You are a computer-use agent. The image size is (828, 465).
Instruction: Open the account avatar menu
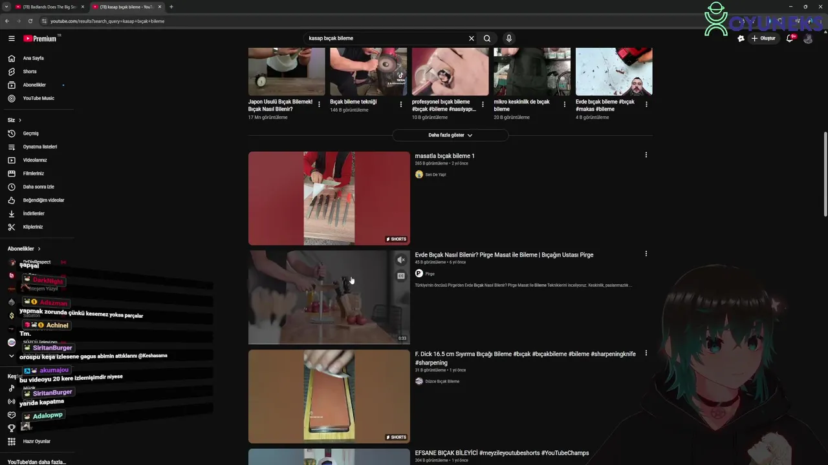point(808,39)
